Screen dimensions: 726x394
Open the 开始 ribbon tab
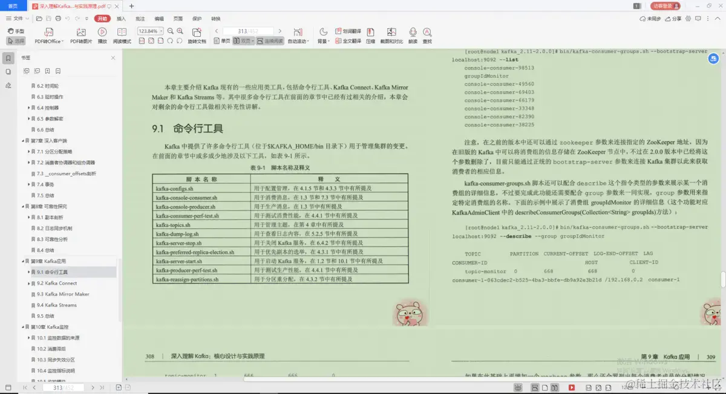point(103,19)
